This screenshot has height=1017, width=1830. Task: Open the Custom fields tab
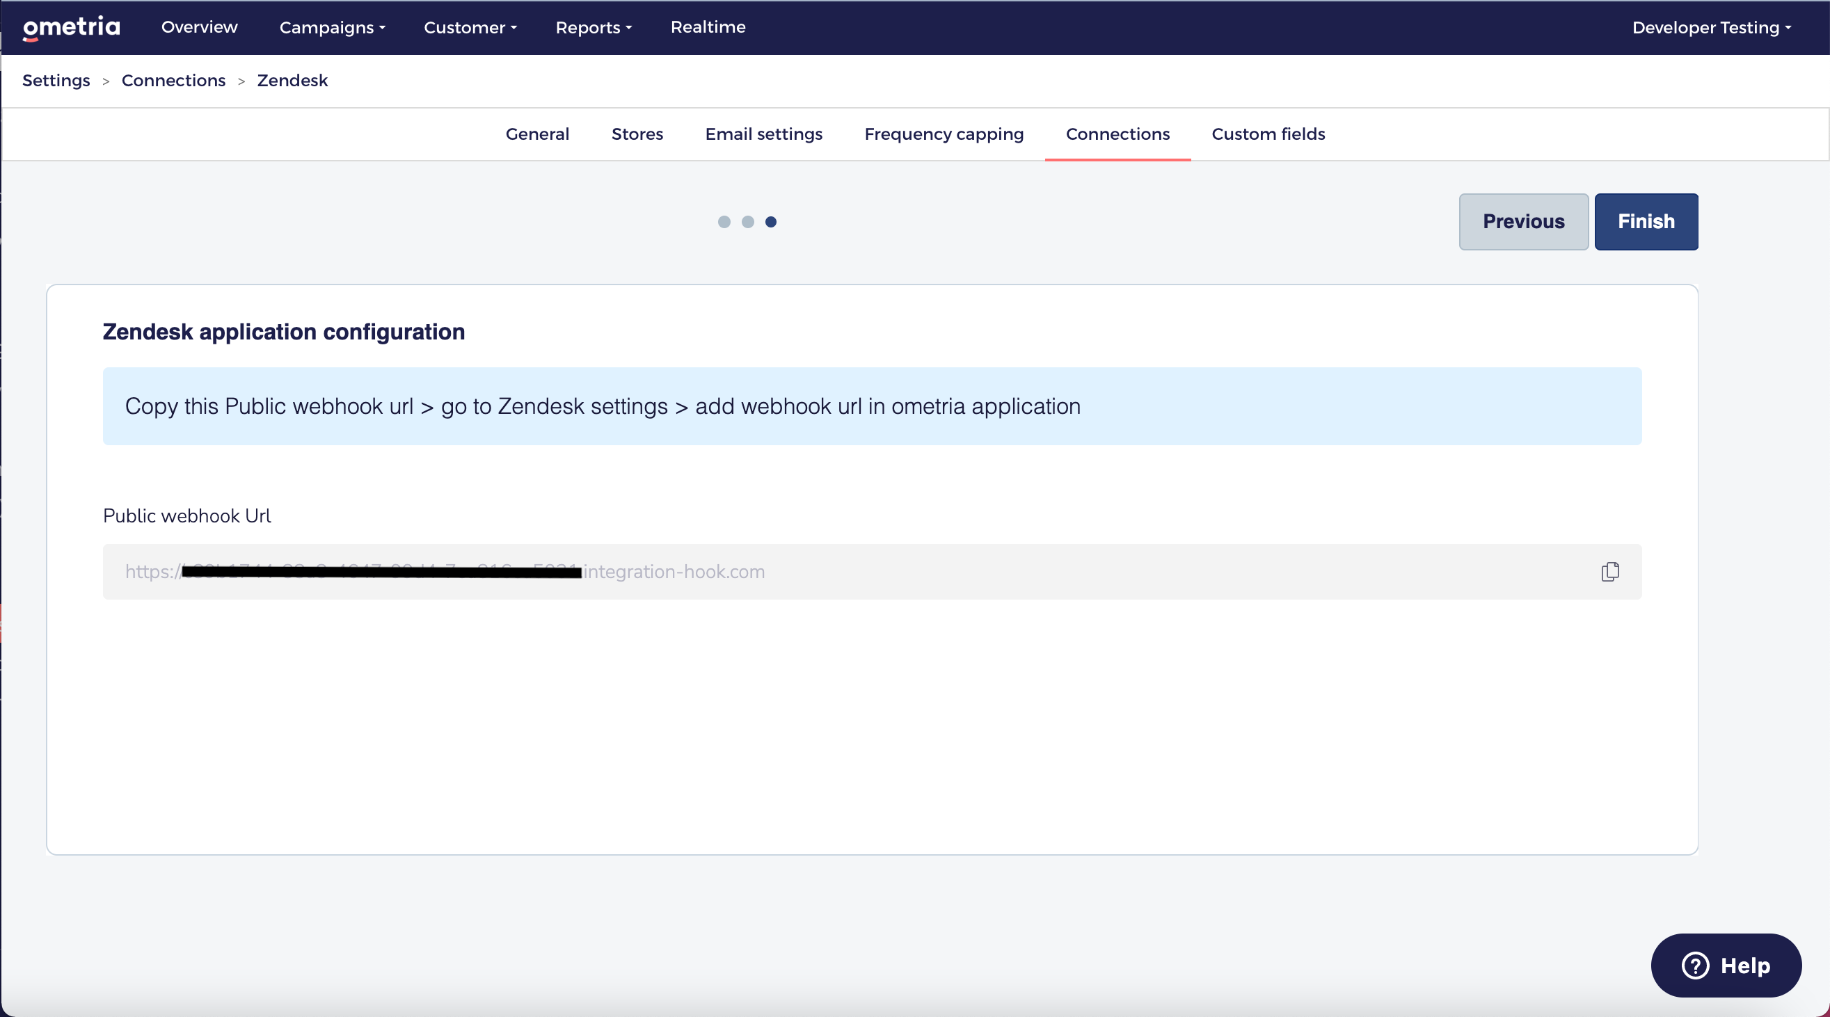[1268, 134]
